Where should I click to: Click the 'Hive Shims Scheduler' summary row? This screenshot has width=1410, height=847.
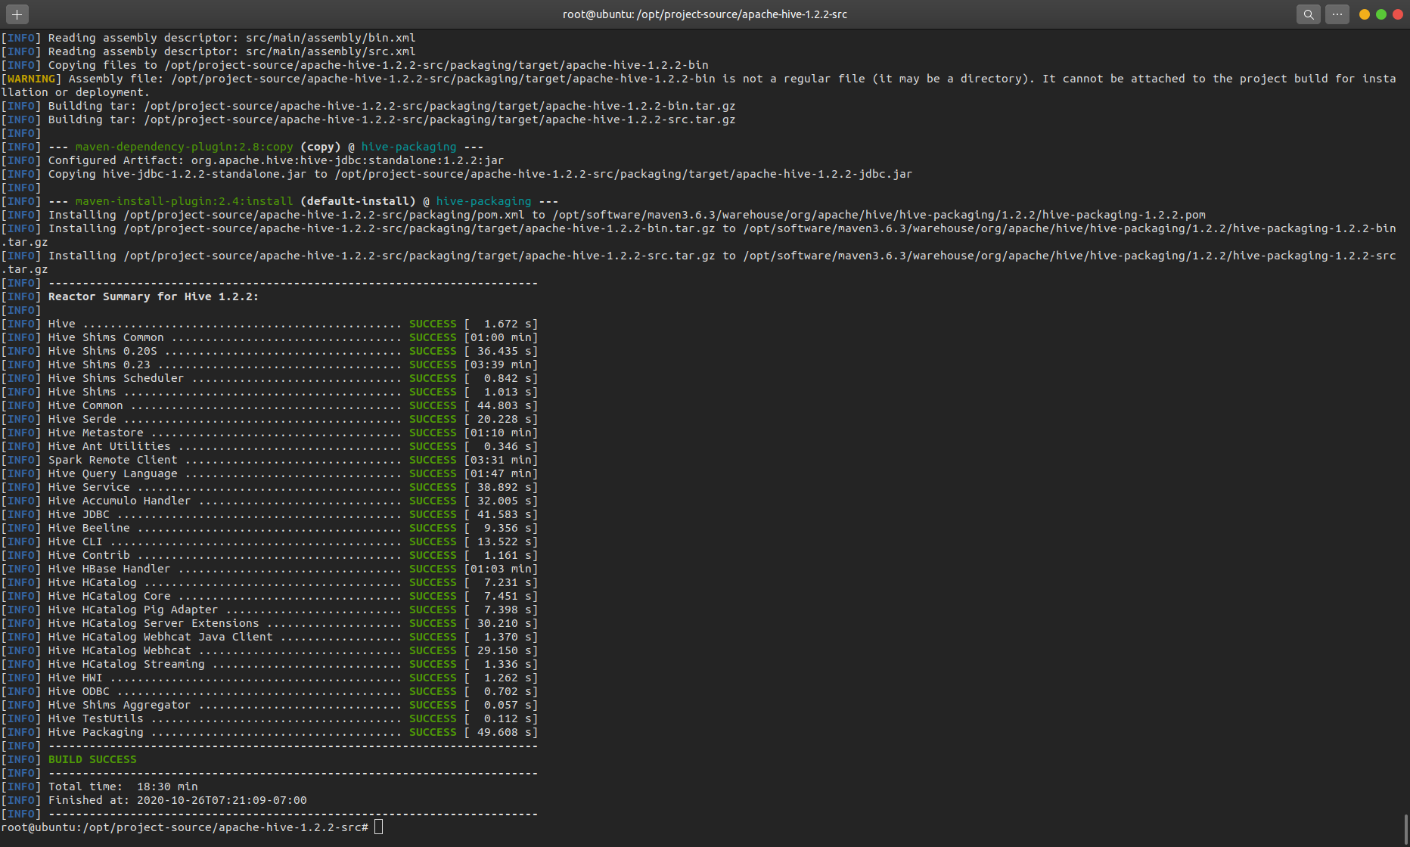tap(270, 378)
